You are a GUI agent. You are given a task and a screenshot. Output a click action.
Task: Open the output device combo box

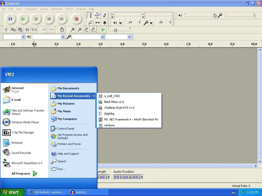[x=48, y=37]
